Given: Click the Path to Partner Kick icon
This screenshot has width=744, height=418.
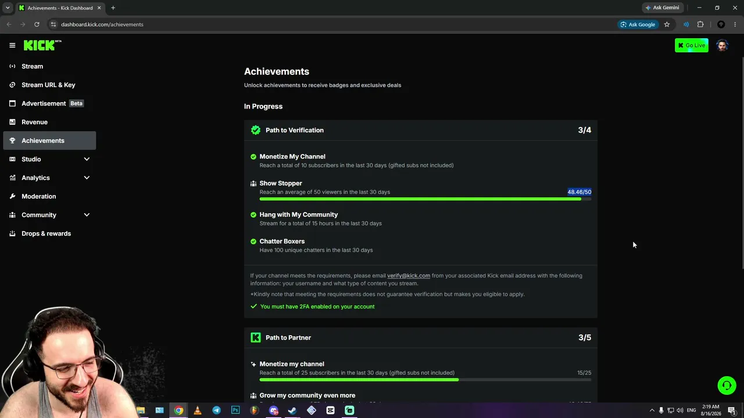Looking at the screenshot, I should tap(256, 337).
